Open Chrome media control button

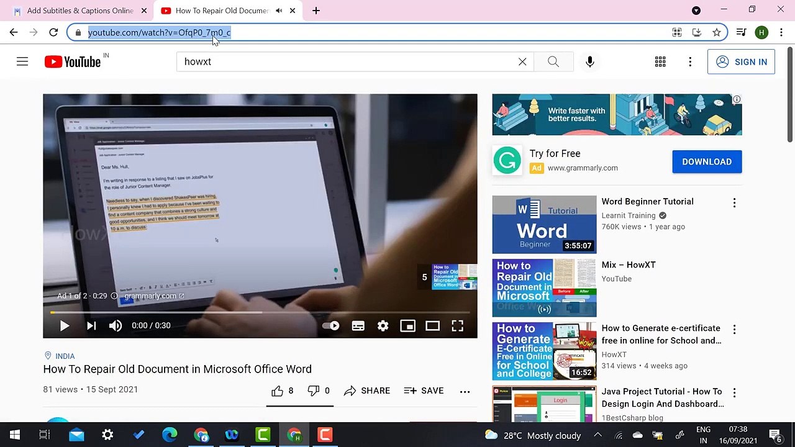[x=741, y=32]
